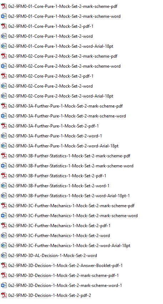Click the Word icon for Further-Statistics-1 mark-scheme-word
This screenshot has height=304, width=163.
[4, 166]
